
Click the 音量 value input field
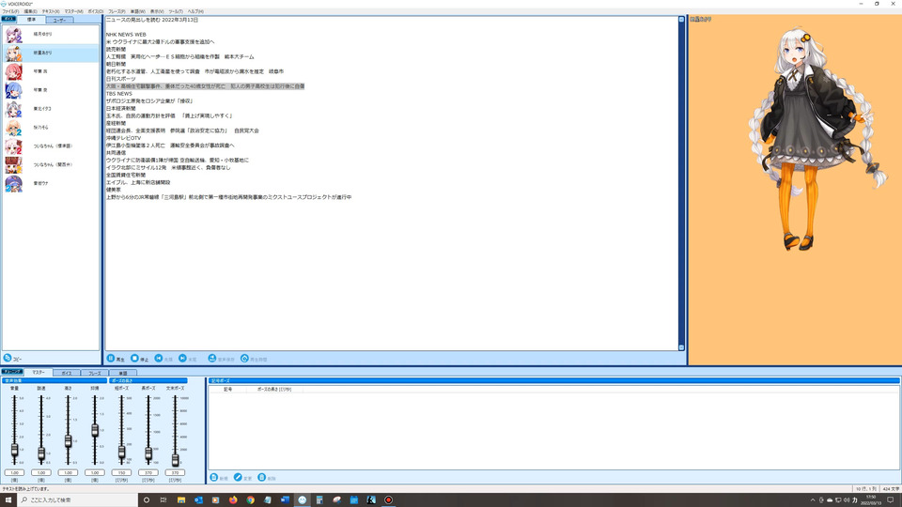pyautogui.click(x=14, y=472)
